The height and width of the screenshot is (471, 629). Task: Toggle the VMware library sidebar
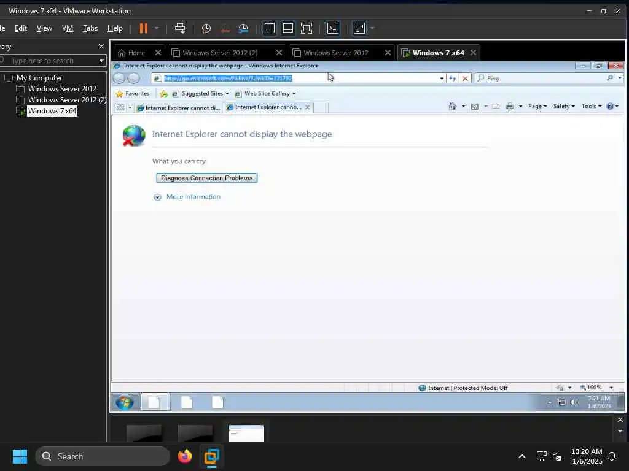tap(270, 28)
